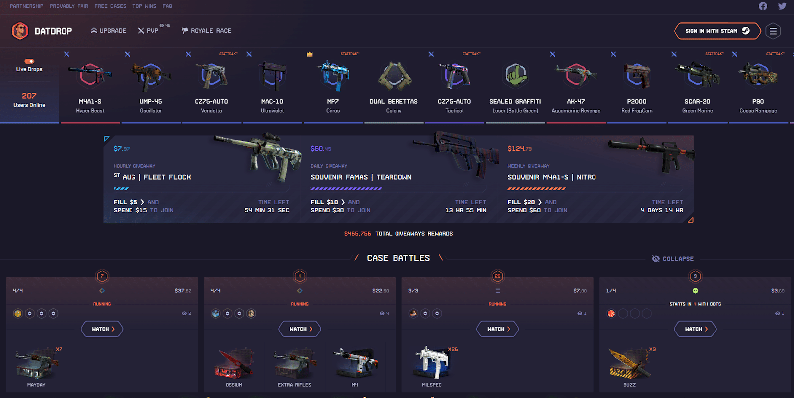
Task: Open the Upgrade menu item
Action: point(108,31)
